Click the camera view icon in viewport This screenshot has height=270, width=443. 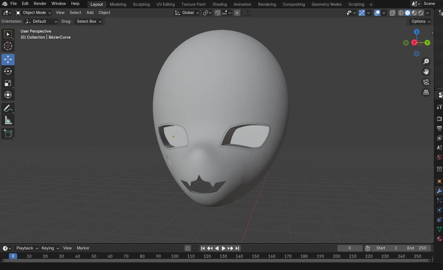[426, 82]
